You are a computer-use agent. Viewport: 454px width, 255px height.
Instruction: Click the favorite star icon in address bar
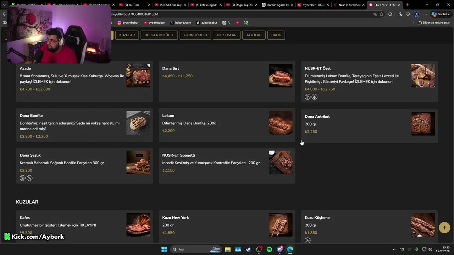pyautogui.click(x=381, y=14)
